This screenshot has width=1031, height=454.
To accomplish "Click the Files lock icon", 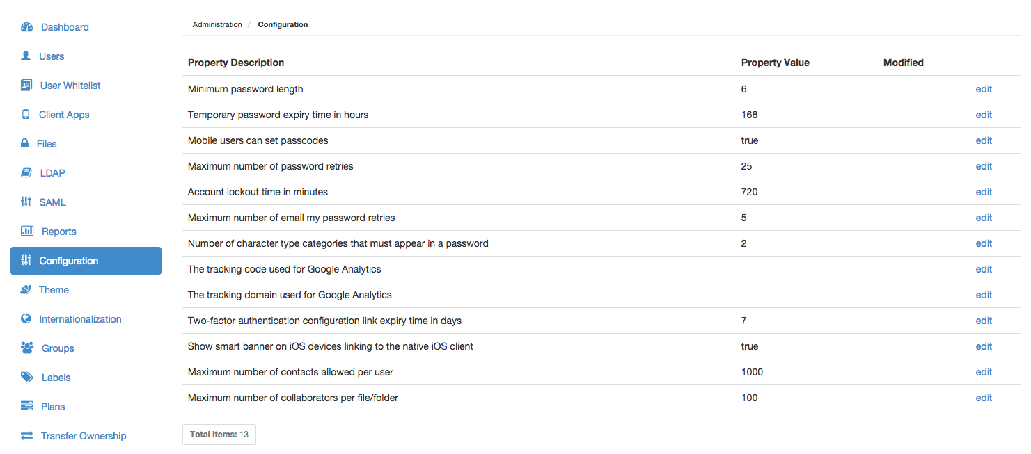I will pos(24,144).
